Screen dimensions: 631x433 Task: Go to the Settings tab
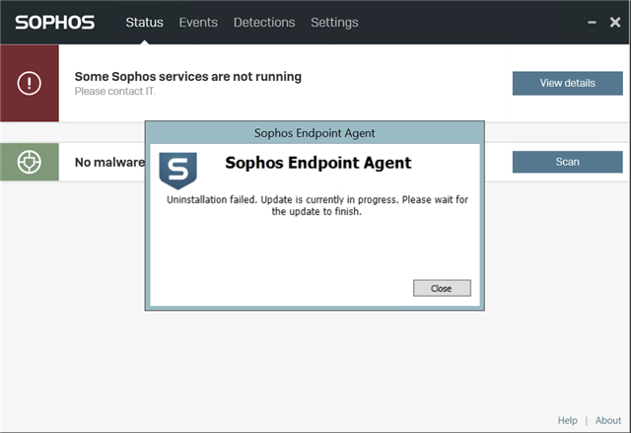point(334,23)
